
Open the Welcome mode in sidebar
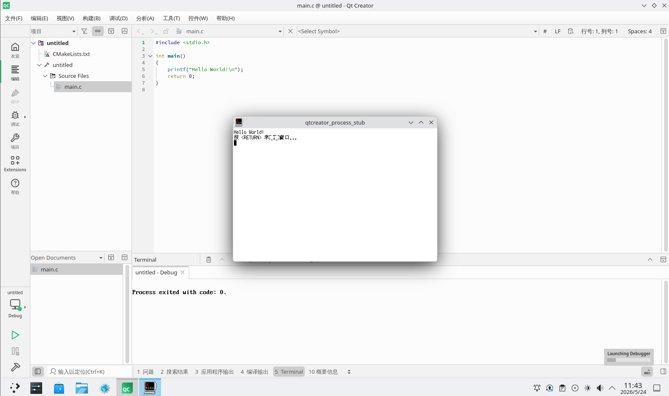point(15,50)
